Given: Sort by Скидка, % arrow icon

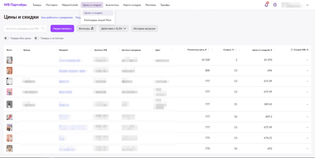Looking at the screenshot, I should coord(236,50).
